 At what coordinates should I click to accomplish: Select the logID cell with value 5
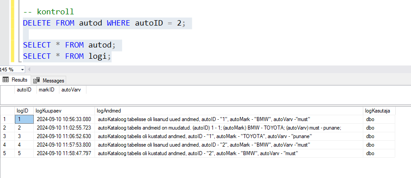[x=24, y=153]
